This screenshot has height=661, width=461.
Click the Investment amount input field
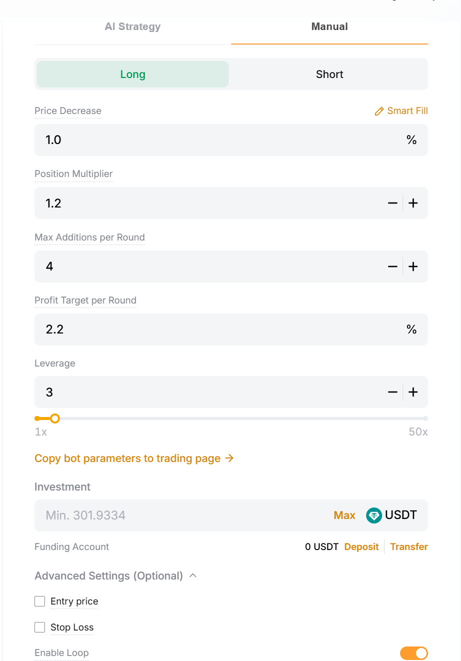point(150,515)
